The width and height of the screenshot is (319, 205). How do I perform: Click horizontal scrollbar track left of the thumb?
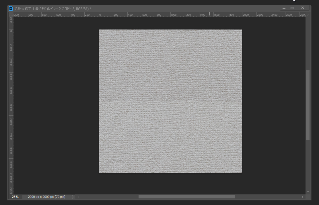(x=109, y=197)
